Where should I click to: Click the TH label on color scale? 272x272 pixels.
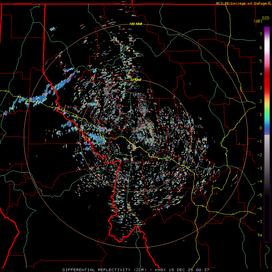[260, 235]
